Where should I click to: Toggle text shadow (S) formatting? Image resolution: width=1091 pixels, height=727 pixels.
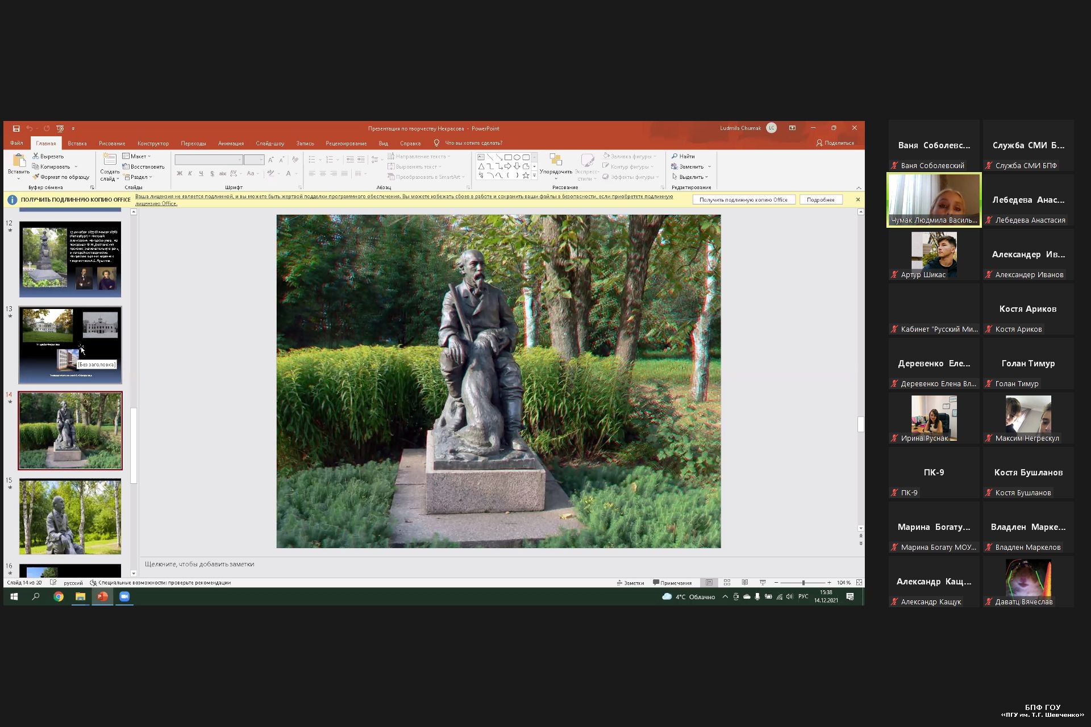click(x=212, y=173)
